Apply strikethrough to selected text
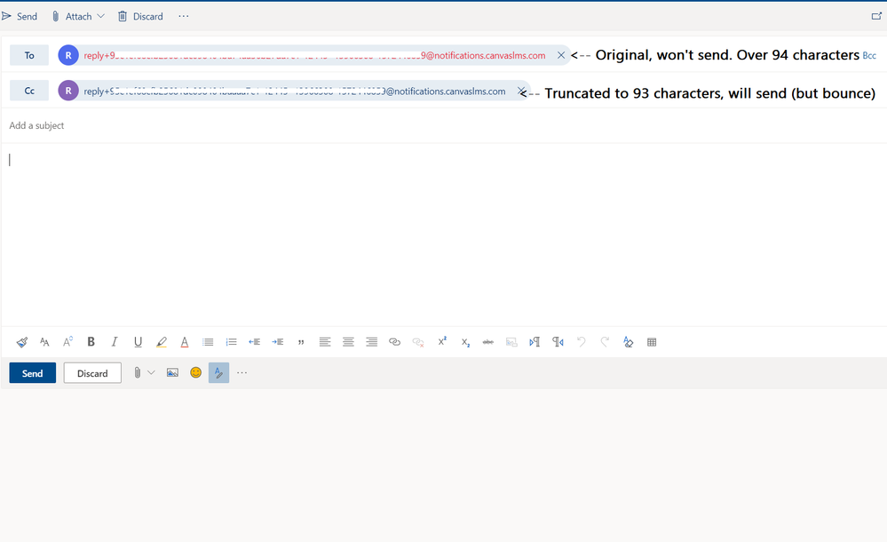 pyautogui.click(x=487, y=342)
